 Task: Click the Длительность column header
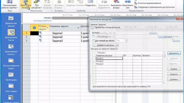[85, 28]
